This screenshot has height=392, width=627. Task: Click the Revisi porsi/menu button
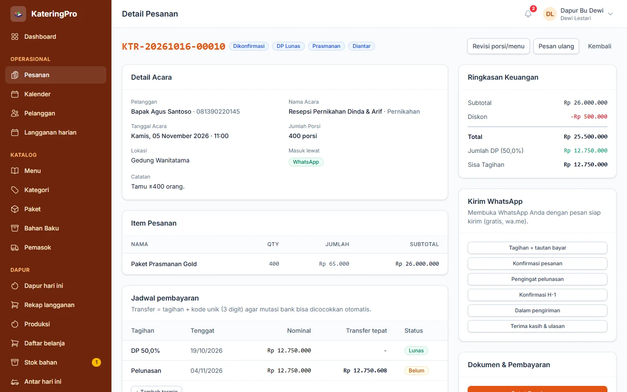pyautogui.click(x=499, y=46)
